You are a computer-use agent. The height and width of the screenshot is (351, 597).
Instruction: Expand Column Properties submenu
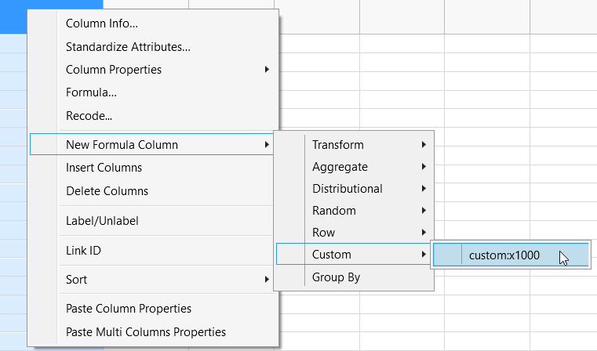pyautogui.click(x=114, y=70)
